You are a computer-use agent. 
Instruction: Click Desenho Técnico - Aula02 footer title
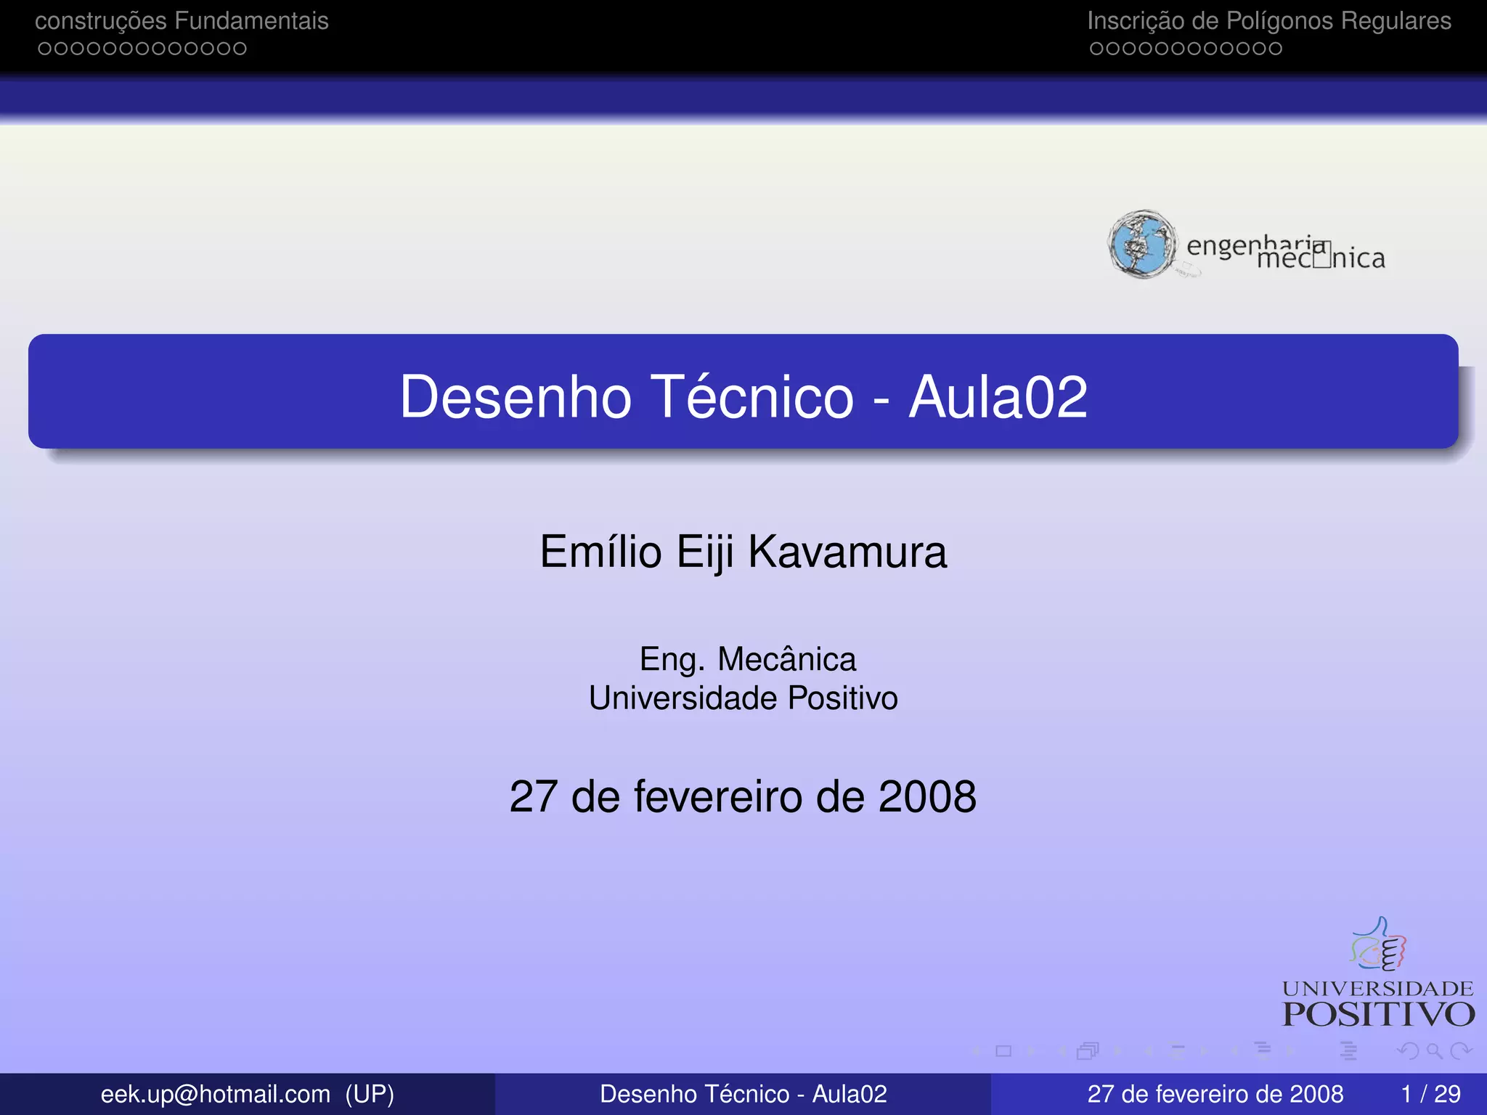tap(743, 1094)
